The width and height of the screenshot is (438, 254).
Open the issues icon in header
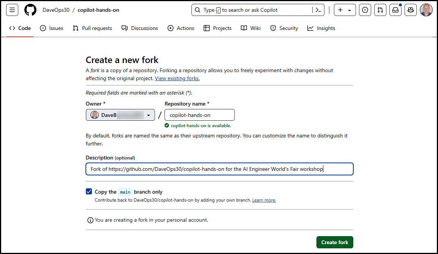tap(365, 10)
